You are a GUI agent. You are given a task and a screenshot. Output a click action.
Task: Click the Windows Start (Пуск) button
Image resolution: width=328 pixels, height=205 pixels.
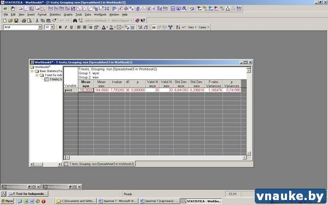point(7,201)
